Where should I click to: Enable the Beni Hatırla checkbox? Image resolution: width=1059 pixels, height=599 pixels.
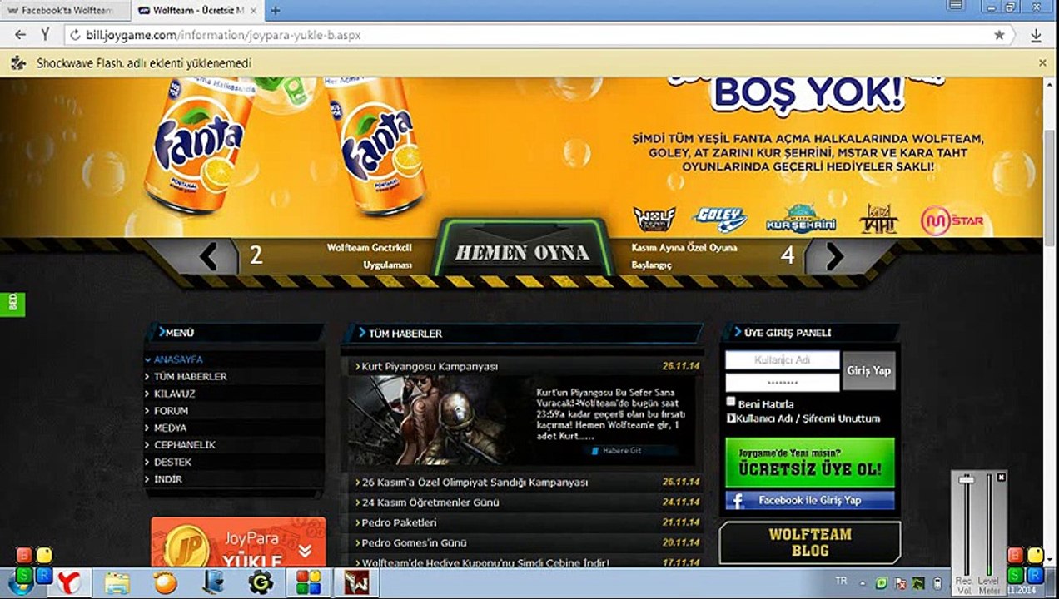click(x=731, y=402)
